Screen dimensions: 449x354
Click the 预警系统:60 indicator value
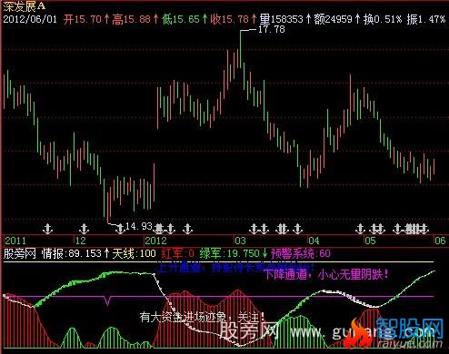tap(301, 253)
